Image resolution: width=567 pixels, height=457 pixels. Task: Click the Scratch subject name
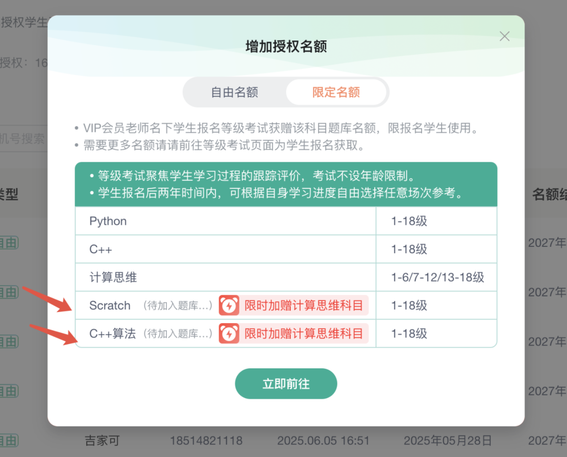[110, 306]
